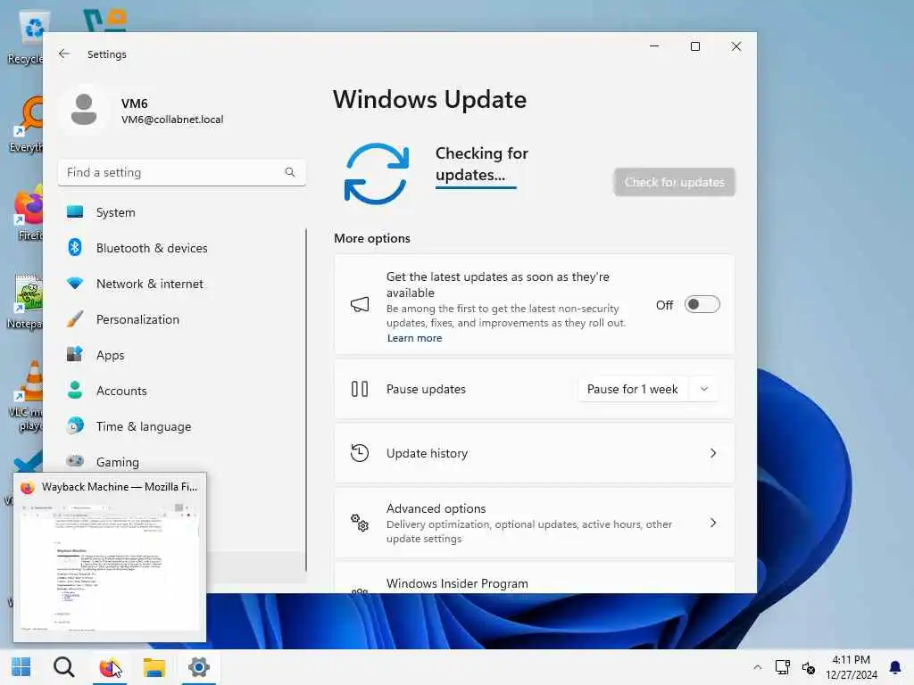Screen dimensions: 914x685
Task: Open the notification bell icon
Action: pyautogui.click(x=894, y=667)
